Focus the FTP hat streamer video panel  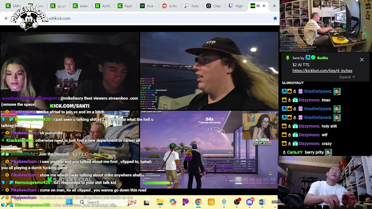tap(209, 71)
